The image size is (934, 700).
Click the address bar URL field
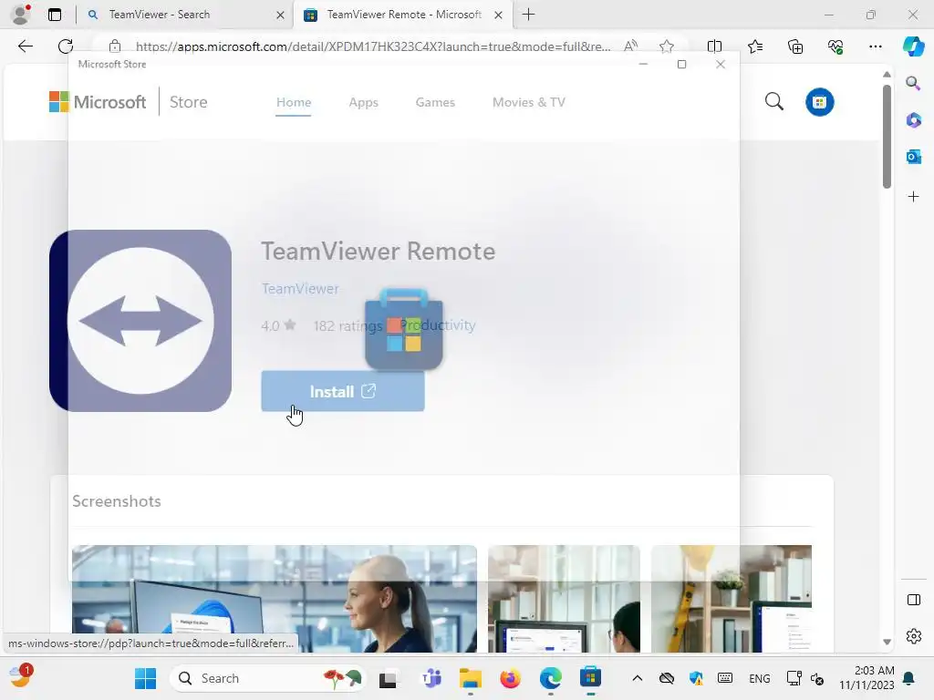point(372,46)
